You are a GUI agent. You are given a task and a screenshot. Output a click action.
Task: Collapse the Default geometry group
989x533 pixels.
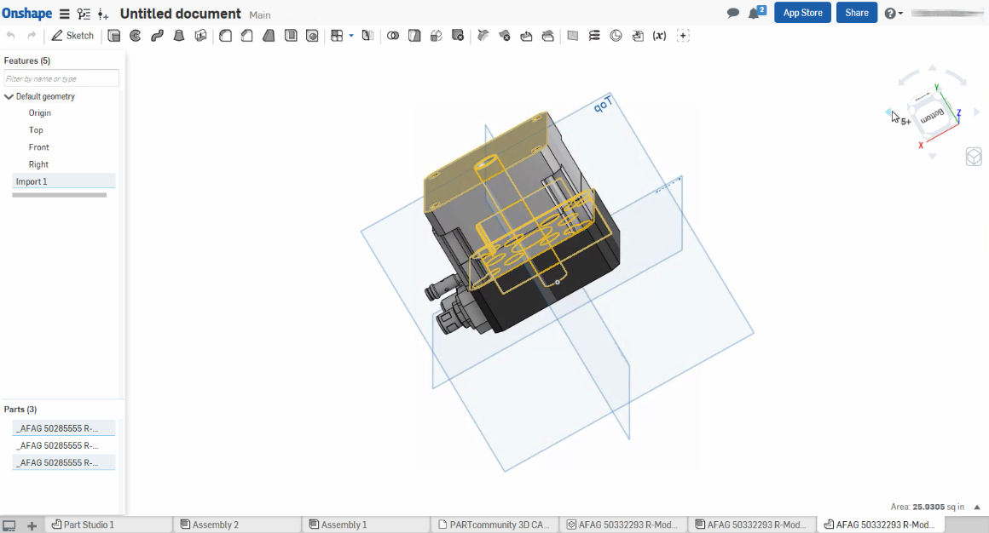(x=9, y=97)
